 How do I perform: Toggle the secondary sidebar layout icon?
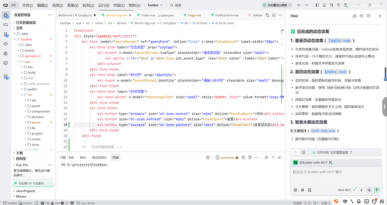click(331, 5)
